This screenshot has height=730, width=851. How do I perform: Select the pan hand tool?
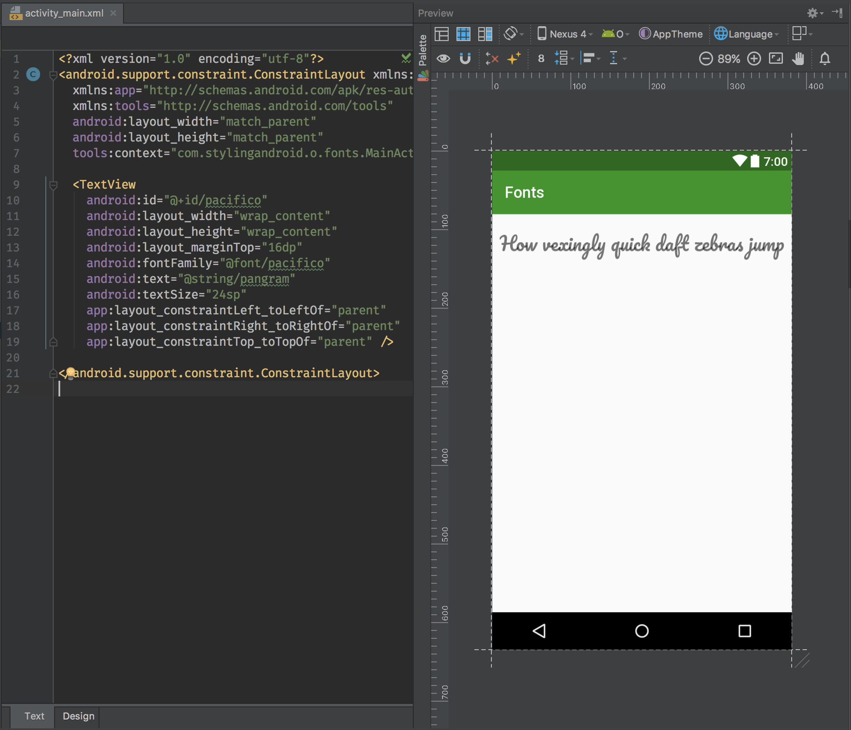798,59
